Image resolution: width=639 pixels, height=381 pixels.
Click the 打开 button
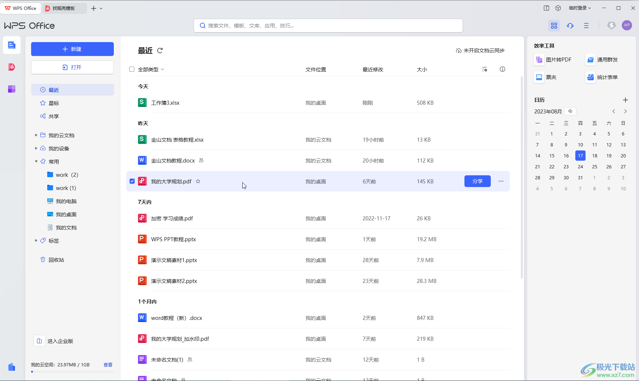72,67
